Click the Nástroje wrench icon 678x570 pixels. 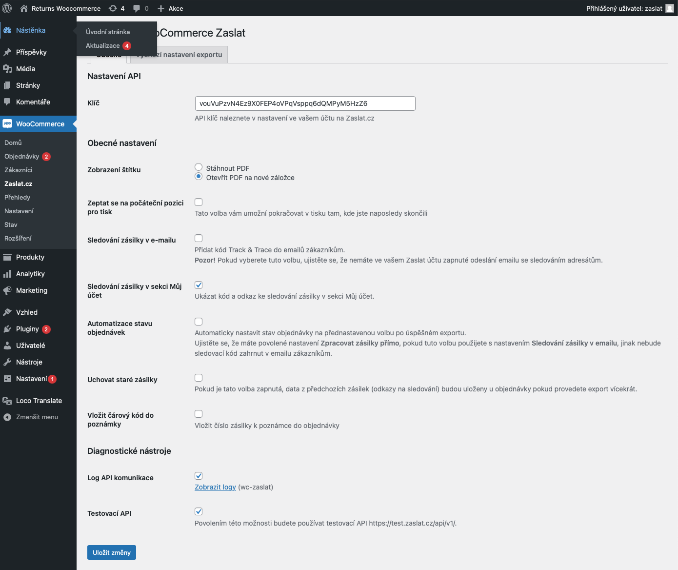point(7,362)
